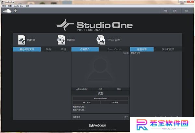
Task: Open the 1792 采样 block size dropdown
Action: tap(114, 102)
